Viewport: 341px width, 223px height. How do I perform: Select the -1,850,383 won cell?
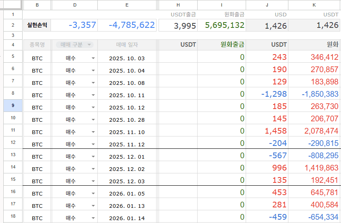(314, 94)
